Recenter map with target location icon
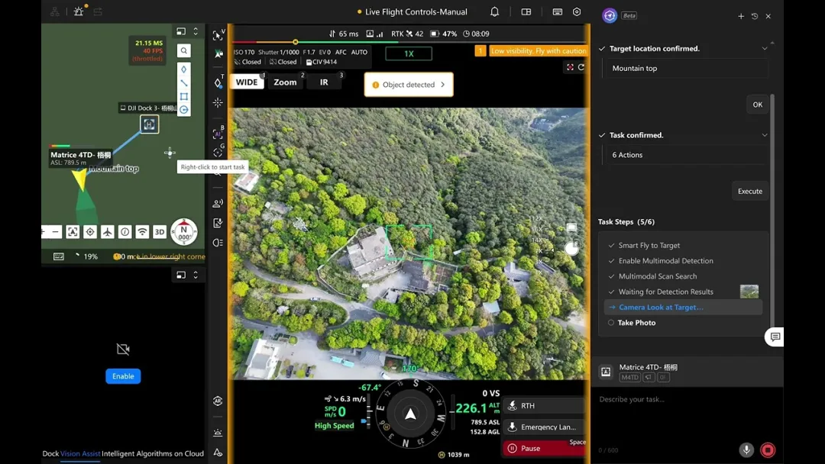 [x=90, y=232]
